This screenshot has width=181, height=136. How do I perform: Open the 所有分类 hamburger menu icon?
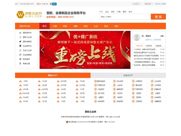coord(21,26)
